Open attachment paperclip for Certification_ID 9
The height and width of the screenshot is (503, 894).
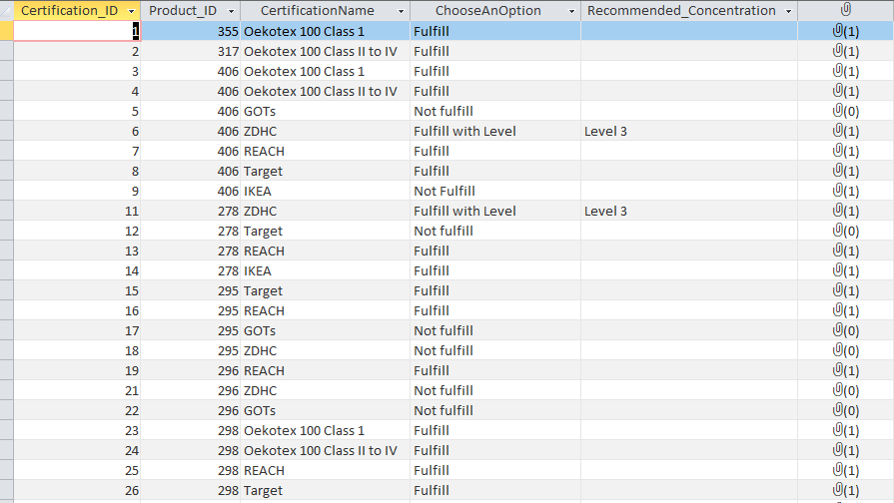(x=837, y=191)
